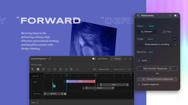Undo in the Custom Response panel
Viewport: 188px width, 105px height.
(125, 59)
